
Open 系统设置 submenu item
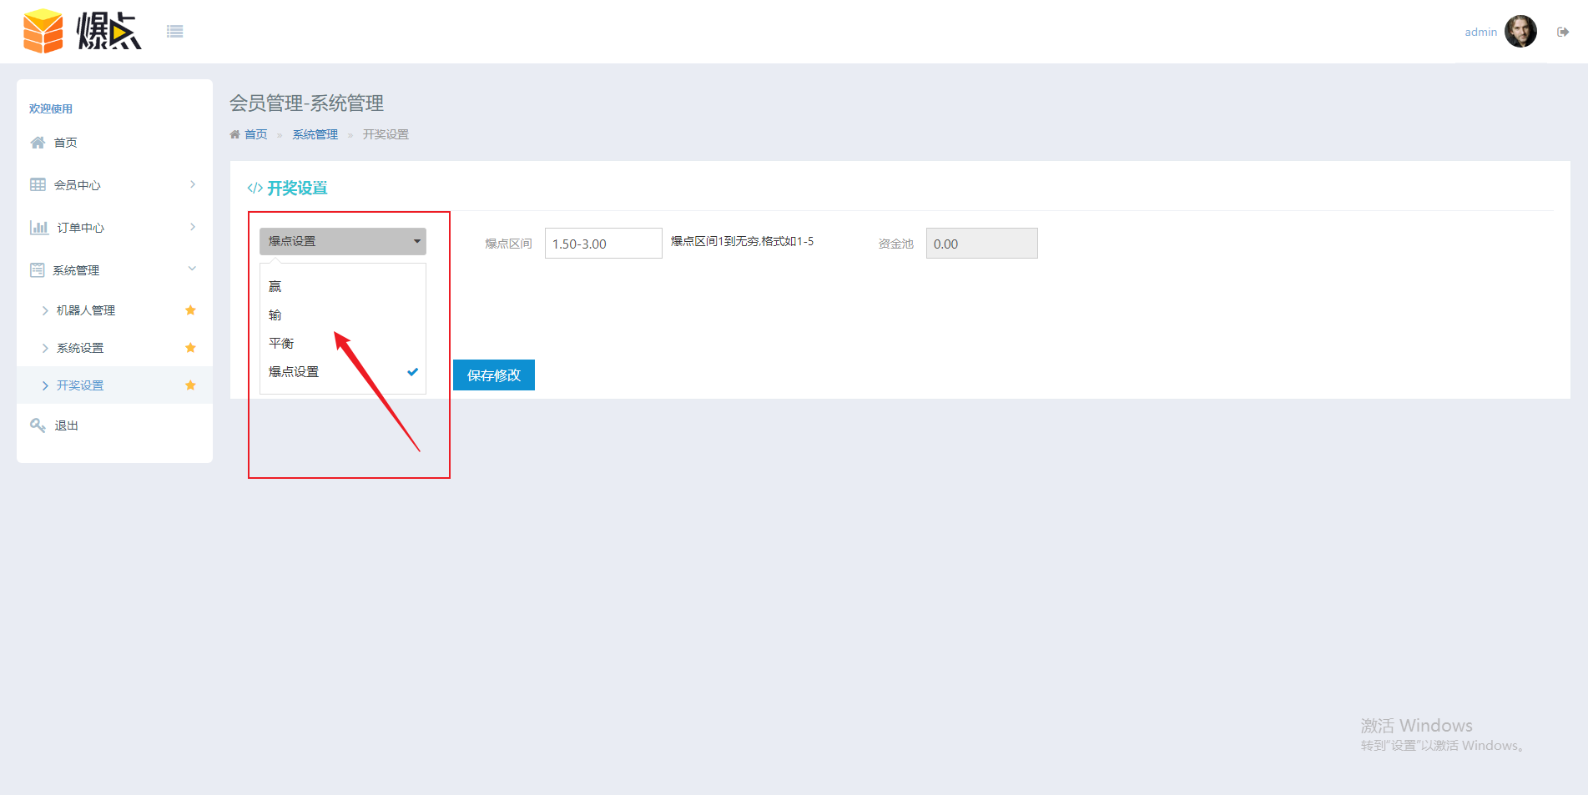(x=80, y=348)
